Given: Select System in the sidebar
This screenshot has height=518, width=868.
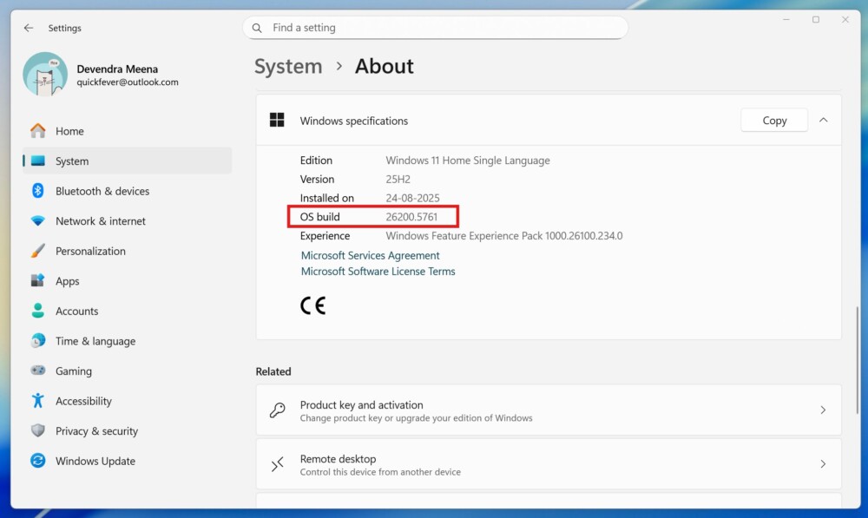Looking at the screenshot, I should (x=128, y=161).
